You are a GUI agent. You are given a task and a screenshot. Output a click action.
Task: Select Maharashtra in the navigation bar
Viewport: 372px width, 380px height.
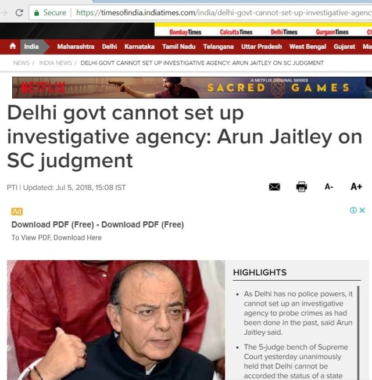click(76, 46)
